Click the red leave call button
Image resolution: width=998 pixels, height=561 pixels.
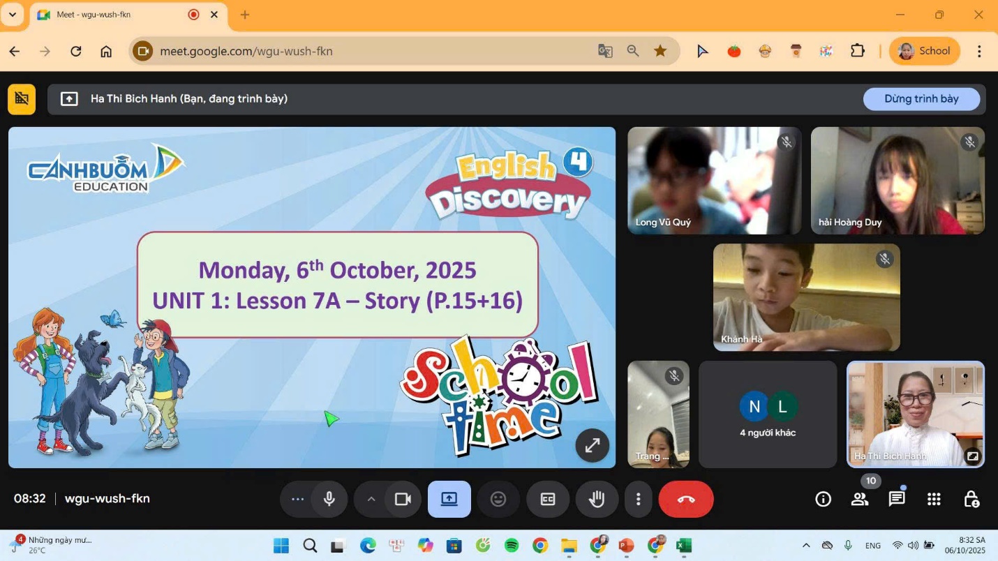[686, 499]
